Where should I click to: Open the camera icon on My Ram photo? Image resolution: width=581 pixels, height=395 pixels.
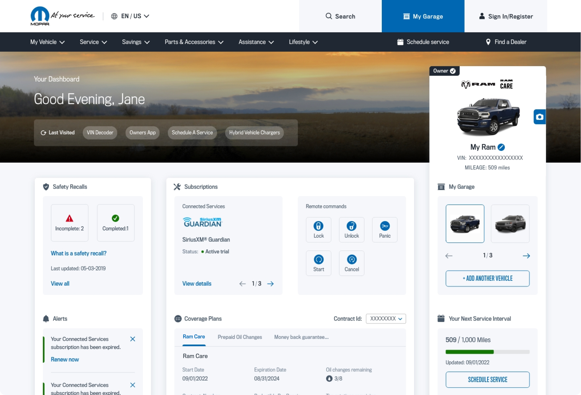539,117
